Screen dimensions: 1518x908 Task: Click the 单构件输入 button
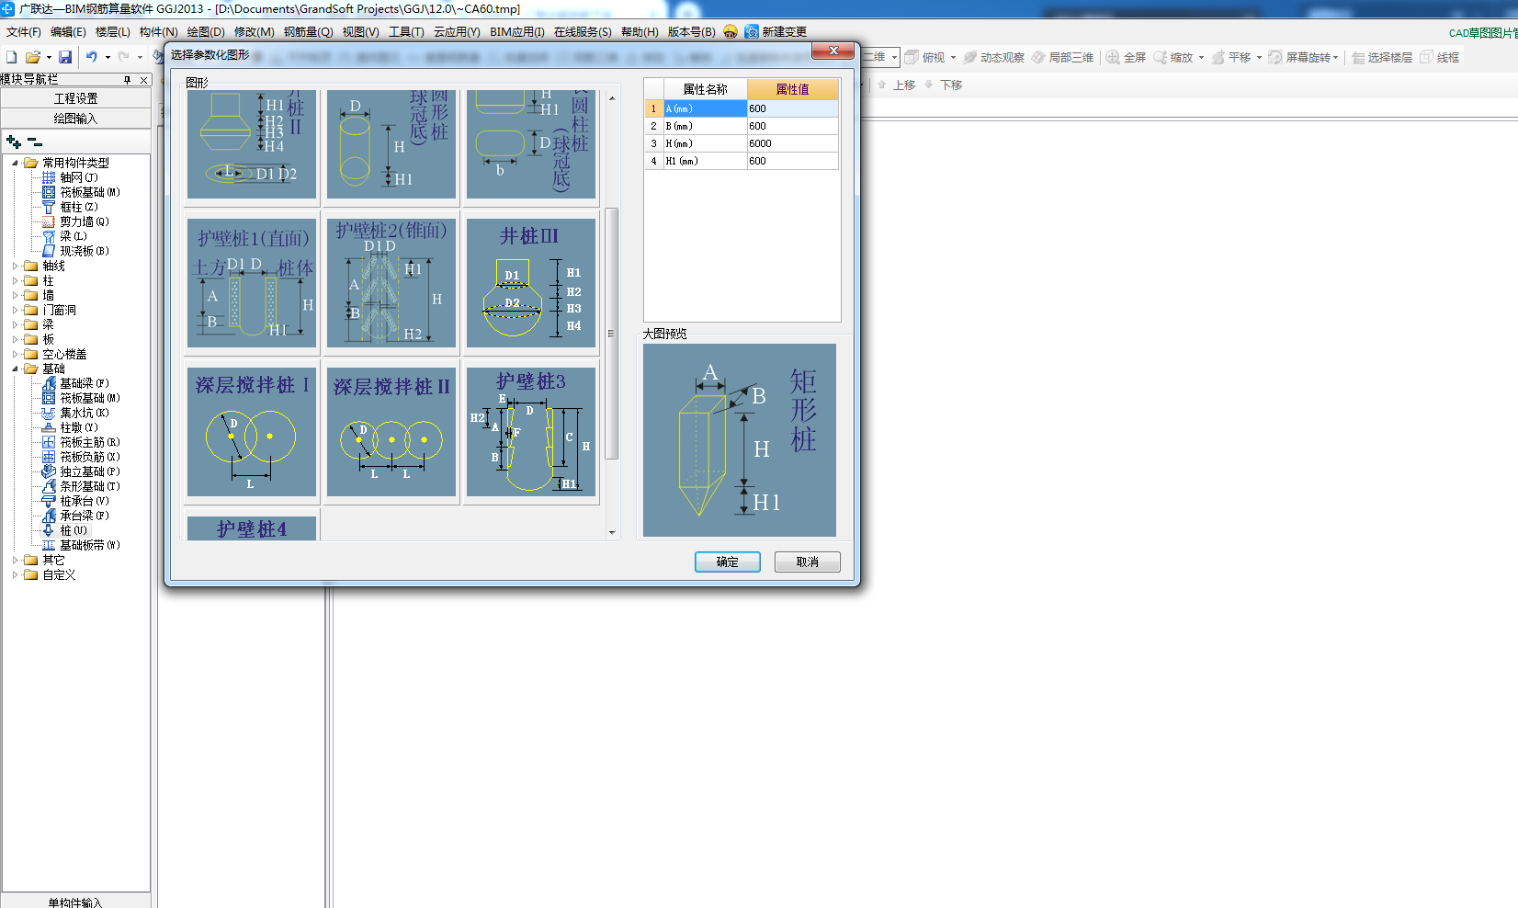point(75,902)
